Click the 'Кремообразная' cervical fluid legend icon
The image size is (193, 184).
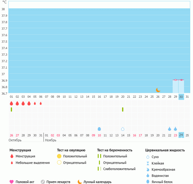[x=148, y=169]
